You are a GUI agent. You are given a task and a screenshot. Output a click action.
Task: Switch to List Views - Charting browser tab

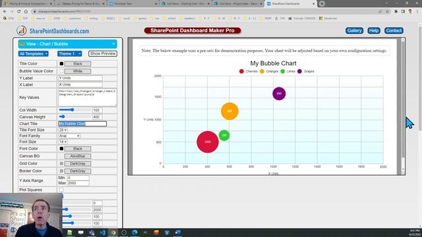click(x=186, y=4)
